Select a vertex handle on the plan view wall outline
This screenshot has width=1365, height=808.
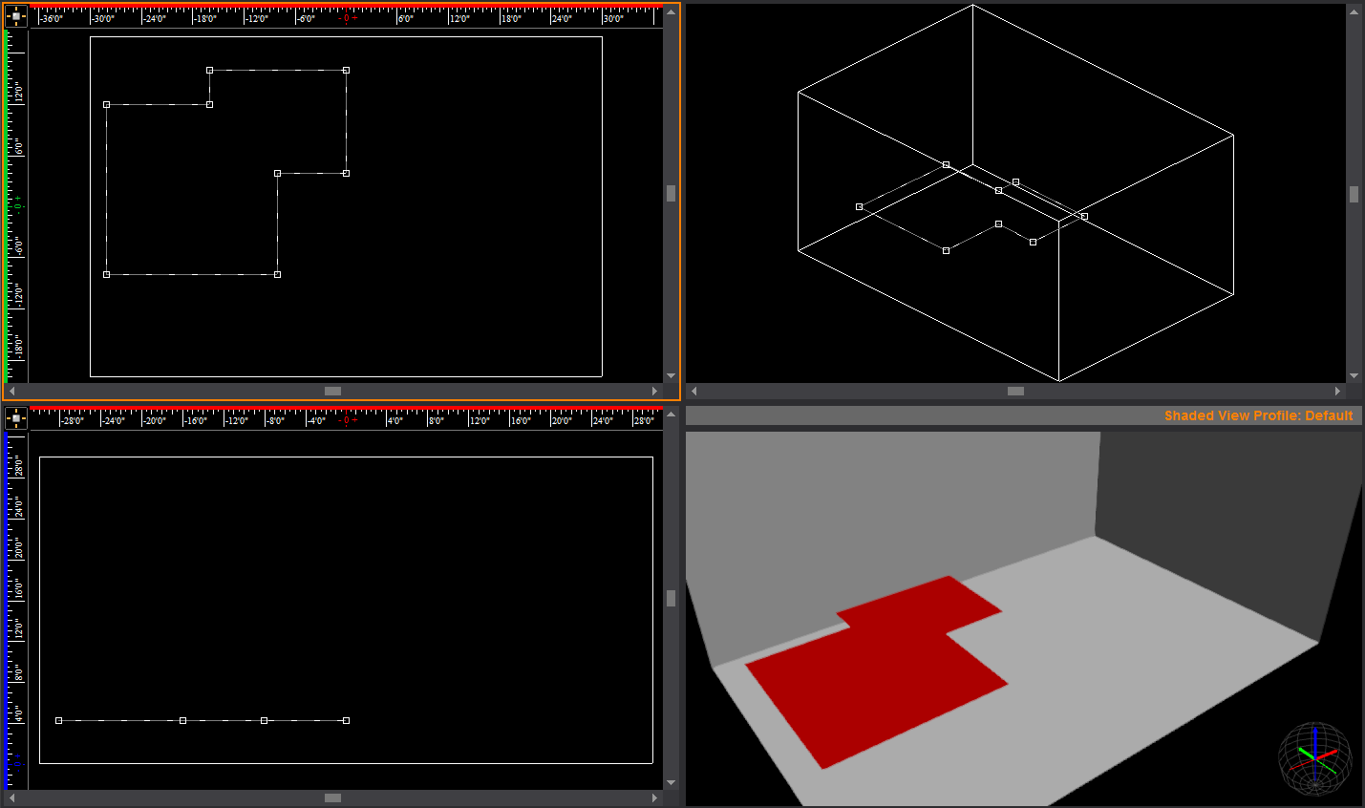[209, 69]
